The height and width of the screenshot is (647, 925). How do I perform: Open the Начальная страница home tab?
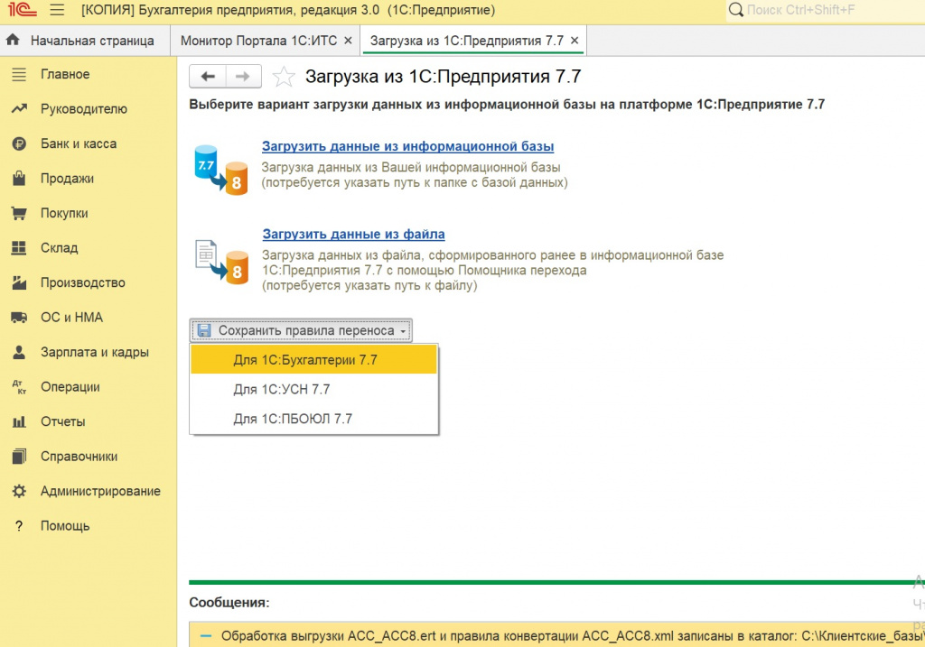(85, 41)
